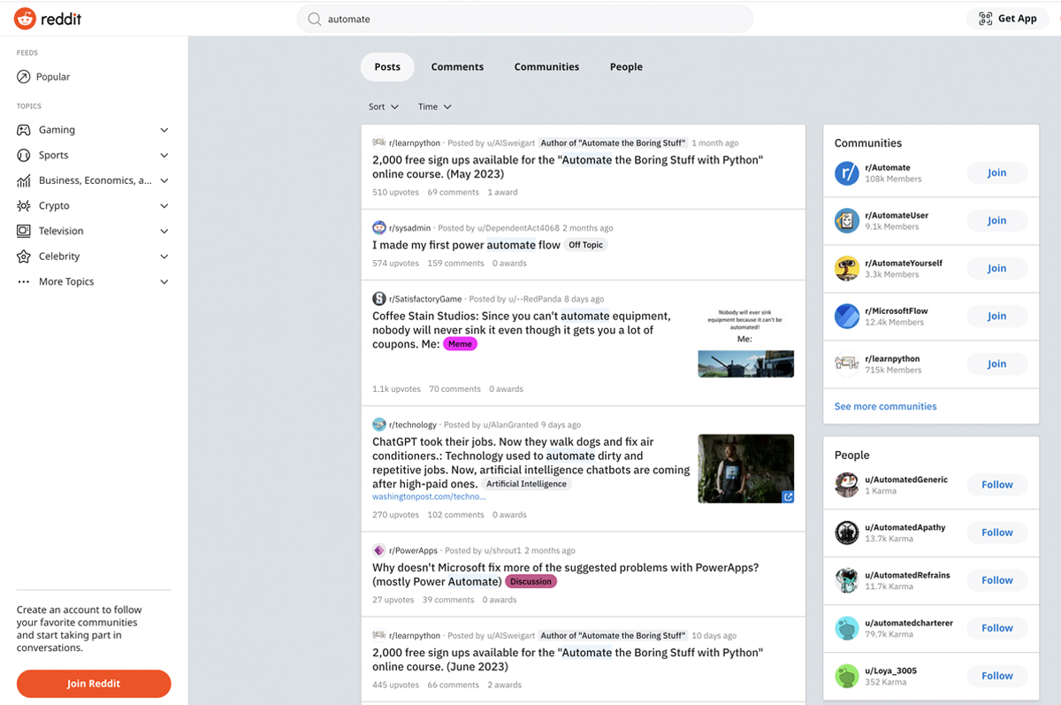Screen dimensions: 1061x705
Task: Click the r/learnpython community avatar
Action: (x=846, y=364)
